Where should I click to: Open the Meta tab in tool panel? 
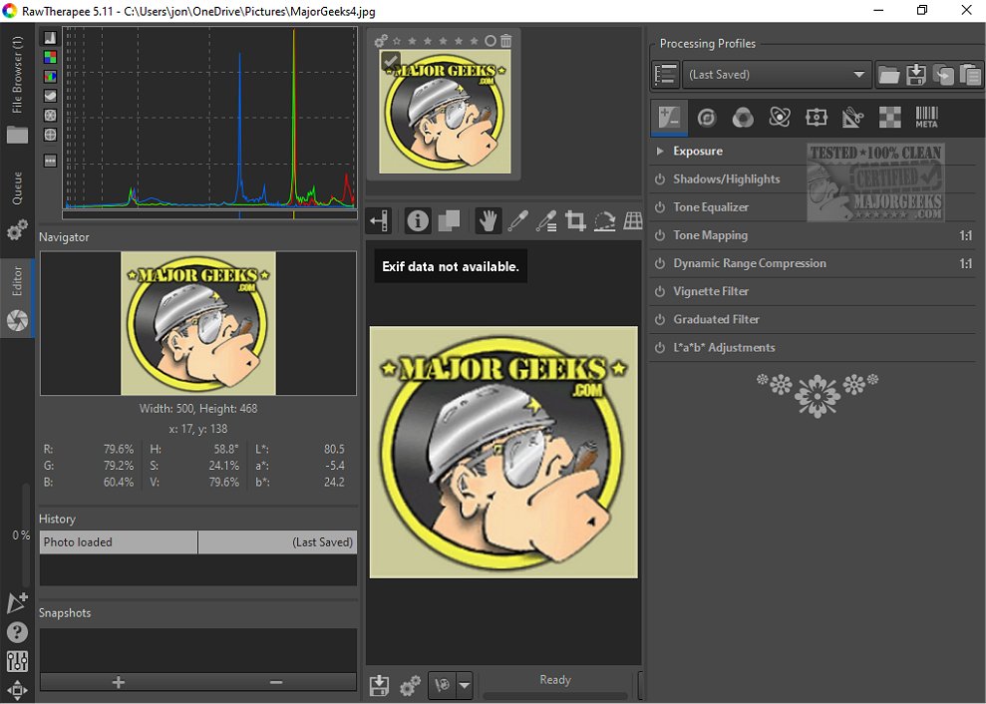(926, 118)
